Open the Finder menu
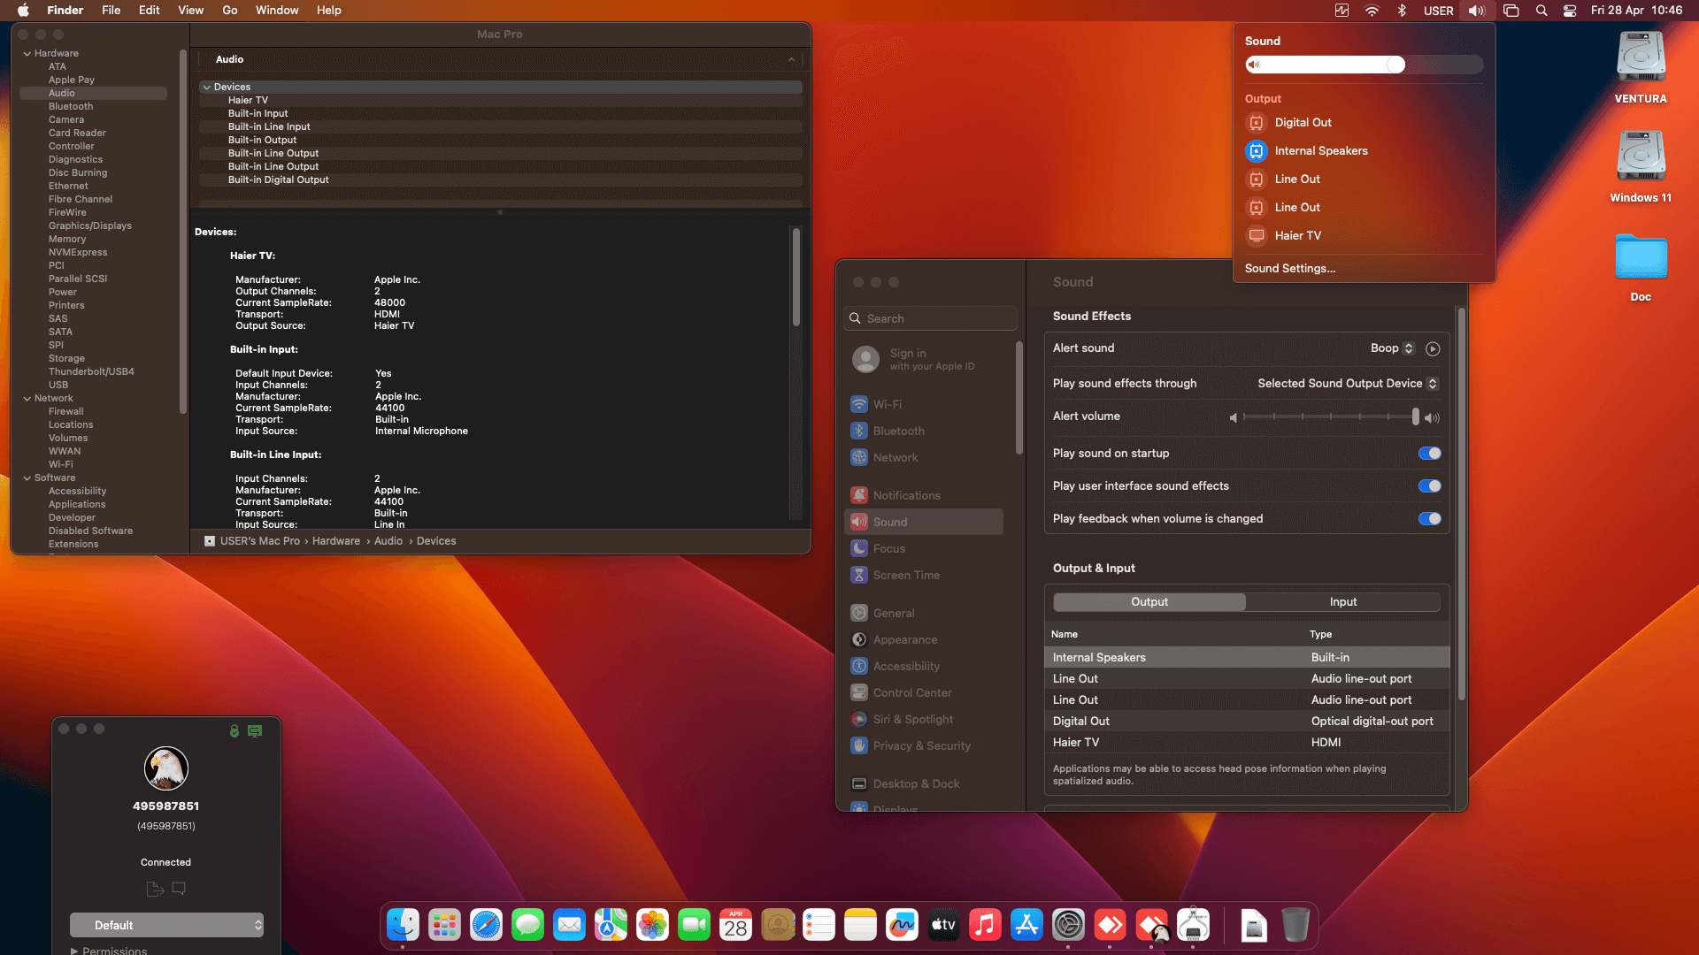Screen dimensions: 1699x955 pos(65,11)
